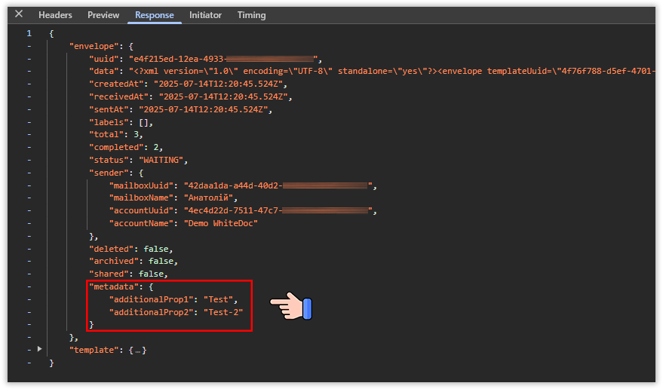
Task: Close the request details panel
Action: (x=19, y=14)
